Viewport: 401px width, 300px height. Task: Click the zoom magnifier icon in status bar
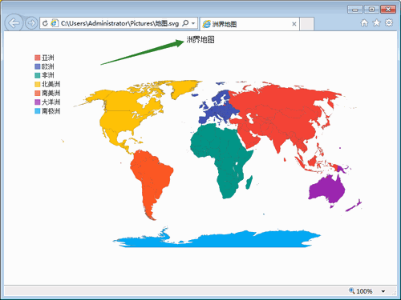(x=351, y=290)
